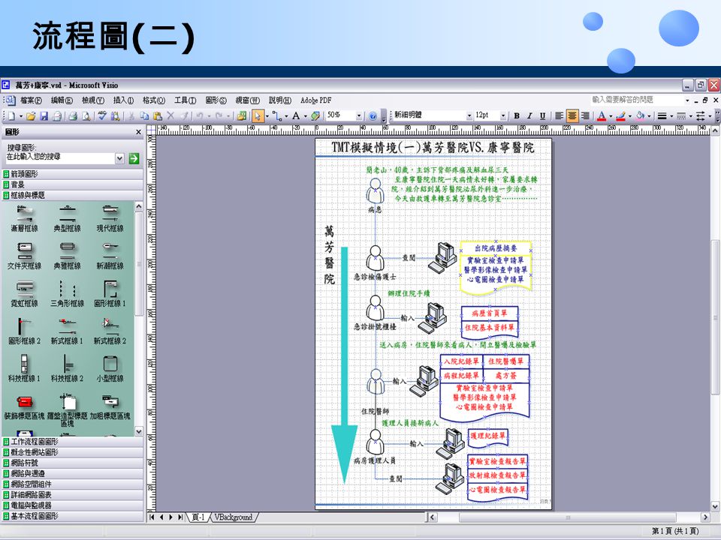The height and width of the screenshot is (540, 721).
Task: Open the font name 新細明體 dropdown
Action: (x=469, y=116)
